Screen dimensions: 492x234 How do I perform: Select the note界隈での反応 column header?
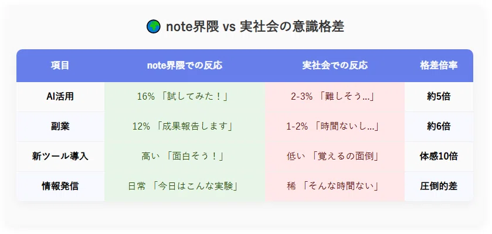[185, 66]
